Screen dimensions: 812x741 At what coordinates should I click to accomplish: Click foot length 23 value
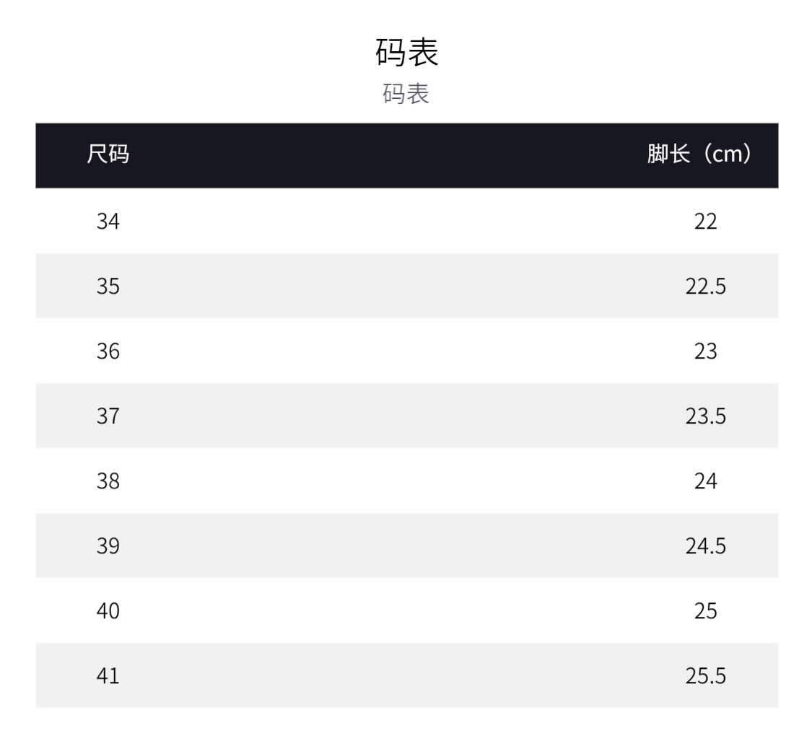tap(705, 351)
